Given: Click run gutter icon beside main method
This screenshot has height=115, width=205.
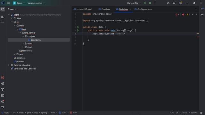Looking at the screenshot, I should pos(78,31).
